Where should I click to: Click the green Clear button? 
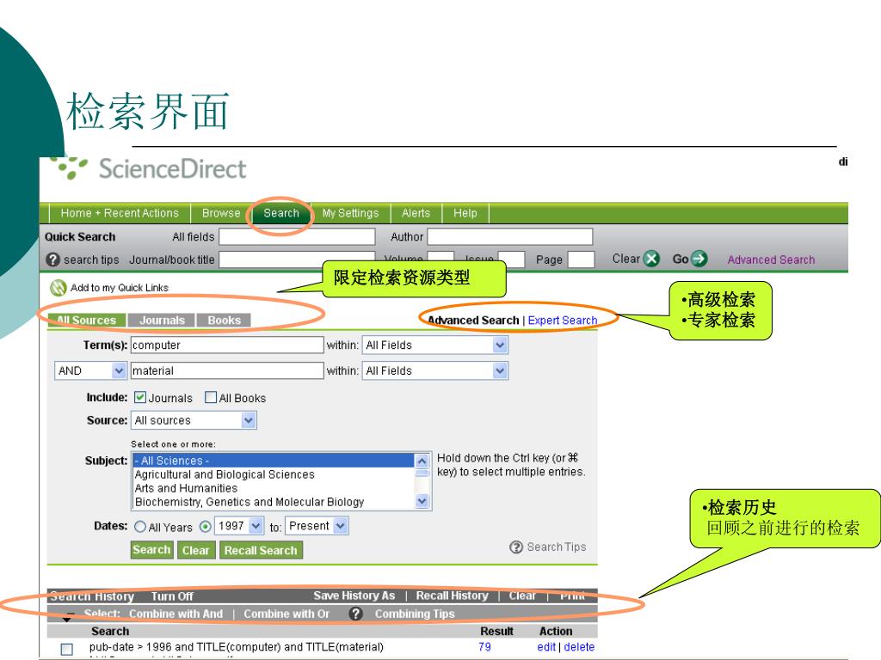click(x=195, y=550)
